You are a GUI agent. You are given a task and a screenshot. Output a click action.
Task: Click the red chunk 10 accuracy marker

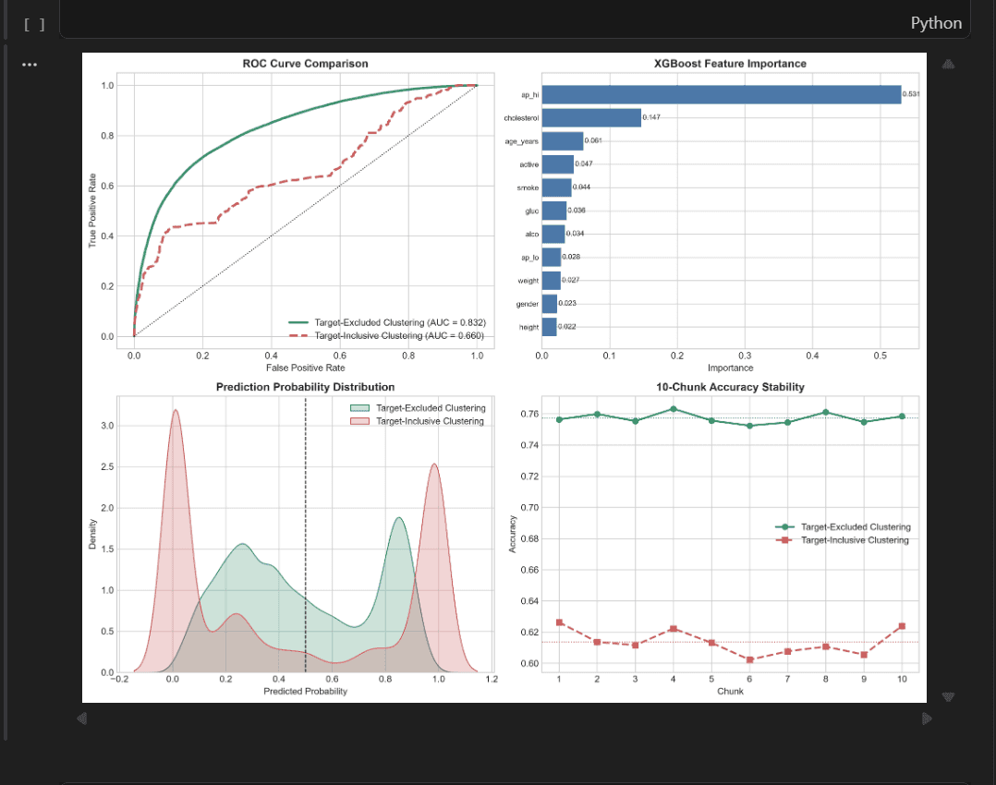pos(902,626)
